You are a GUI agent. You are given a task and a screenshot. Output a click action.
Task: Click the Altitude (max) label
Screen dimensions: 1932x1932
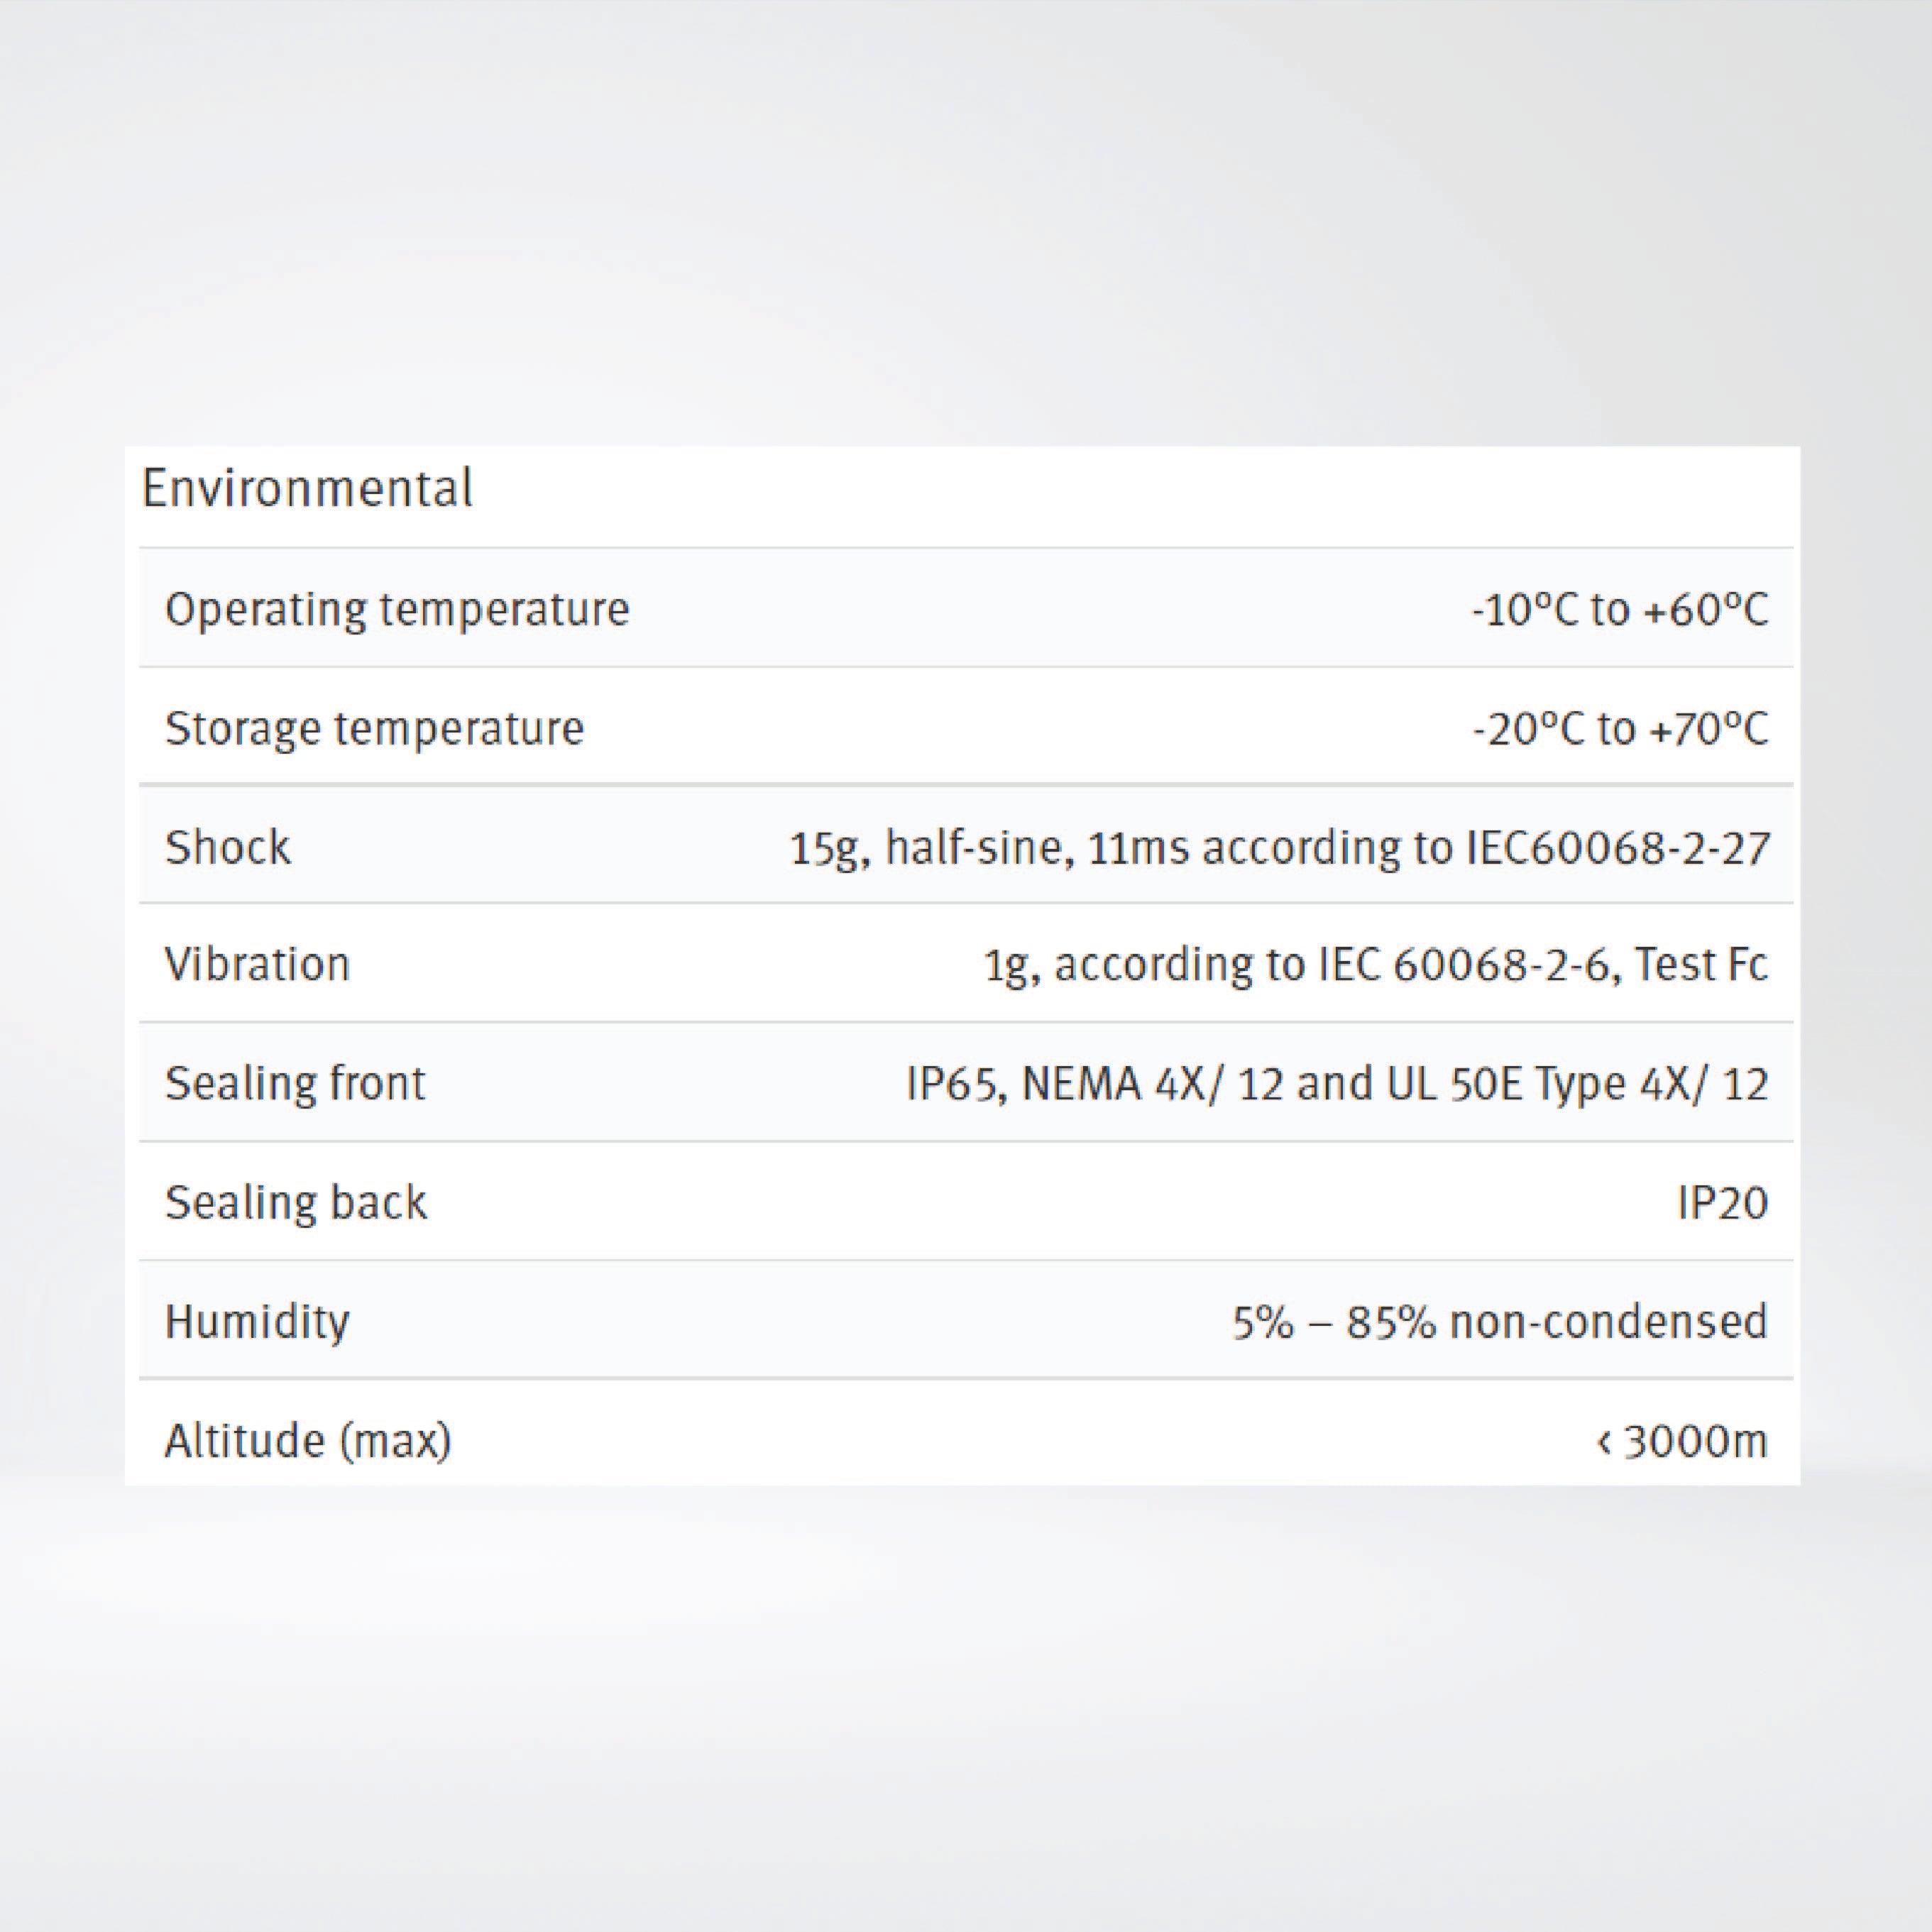click(308, 1441)
